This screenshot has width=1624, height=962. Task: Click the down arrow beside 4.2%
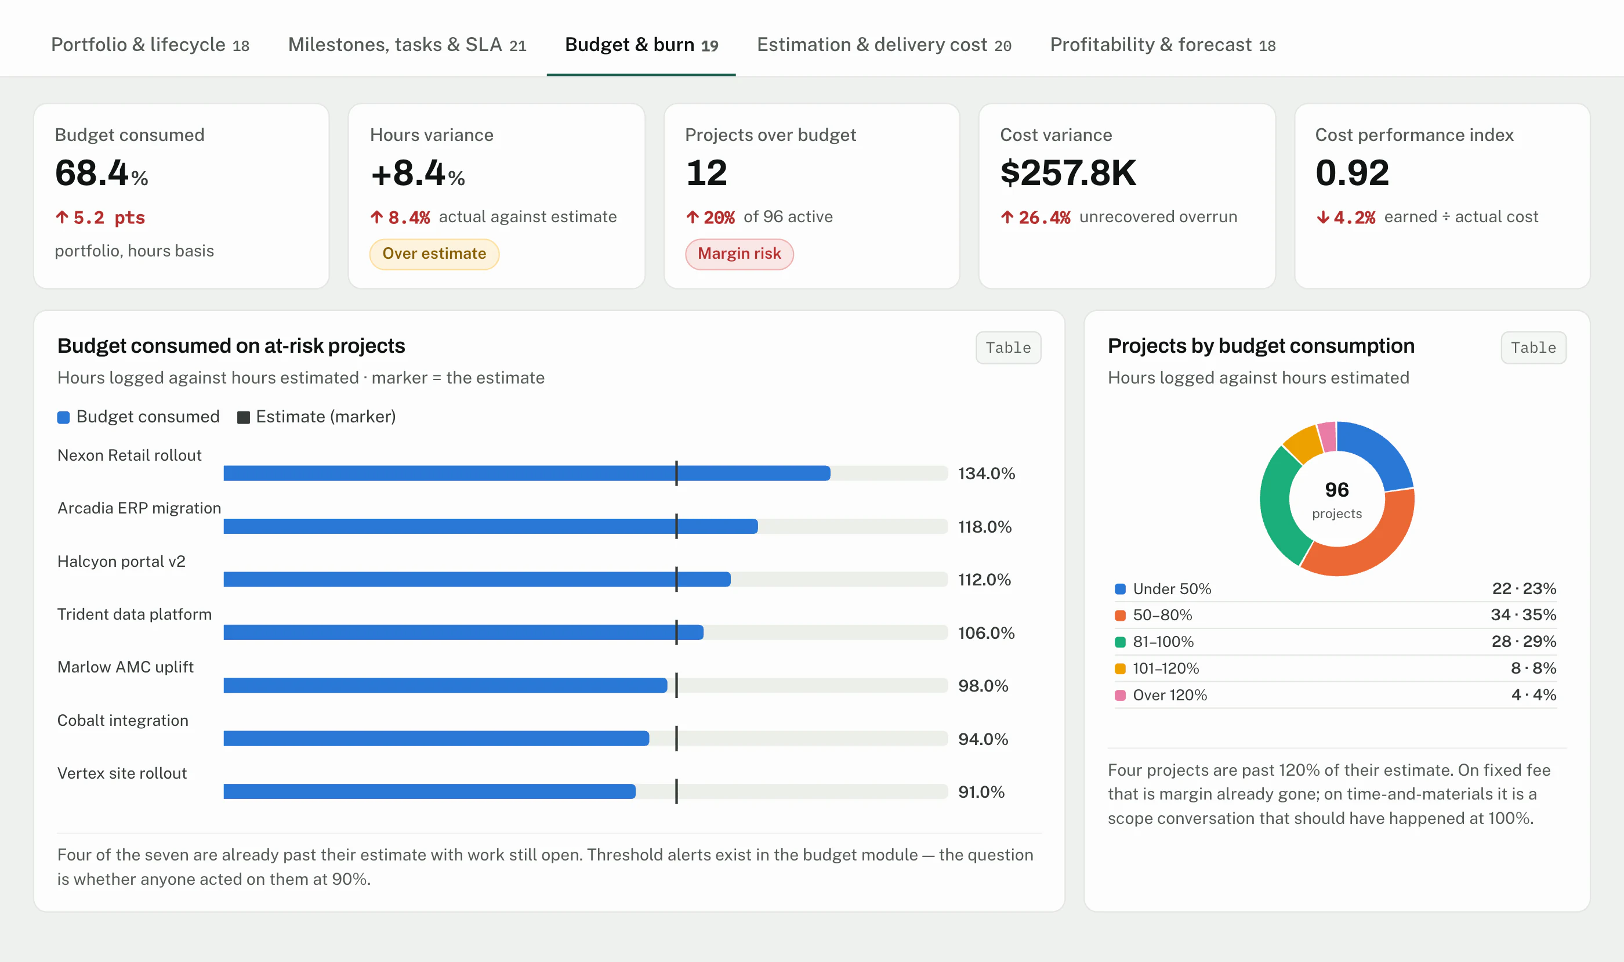pyautogui.click(x=1322, y=217)
